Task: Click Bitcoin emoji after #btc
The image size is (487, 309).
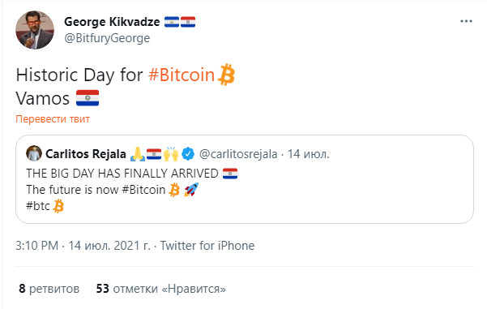Action: pyautogui.click(x=58, y=206)
